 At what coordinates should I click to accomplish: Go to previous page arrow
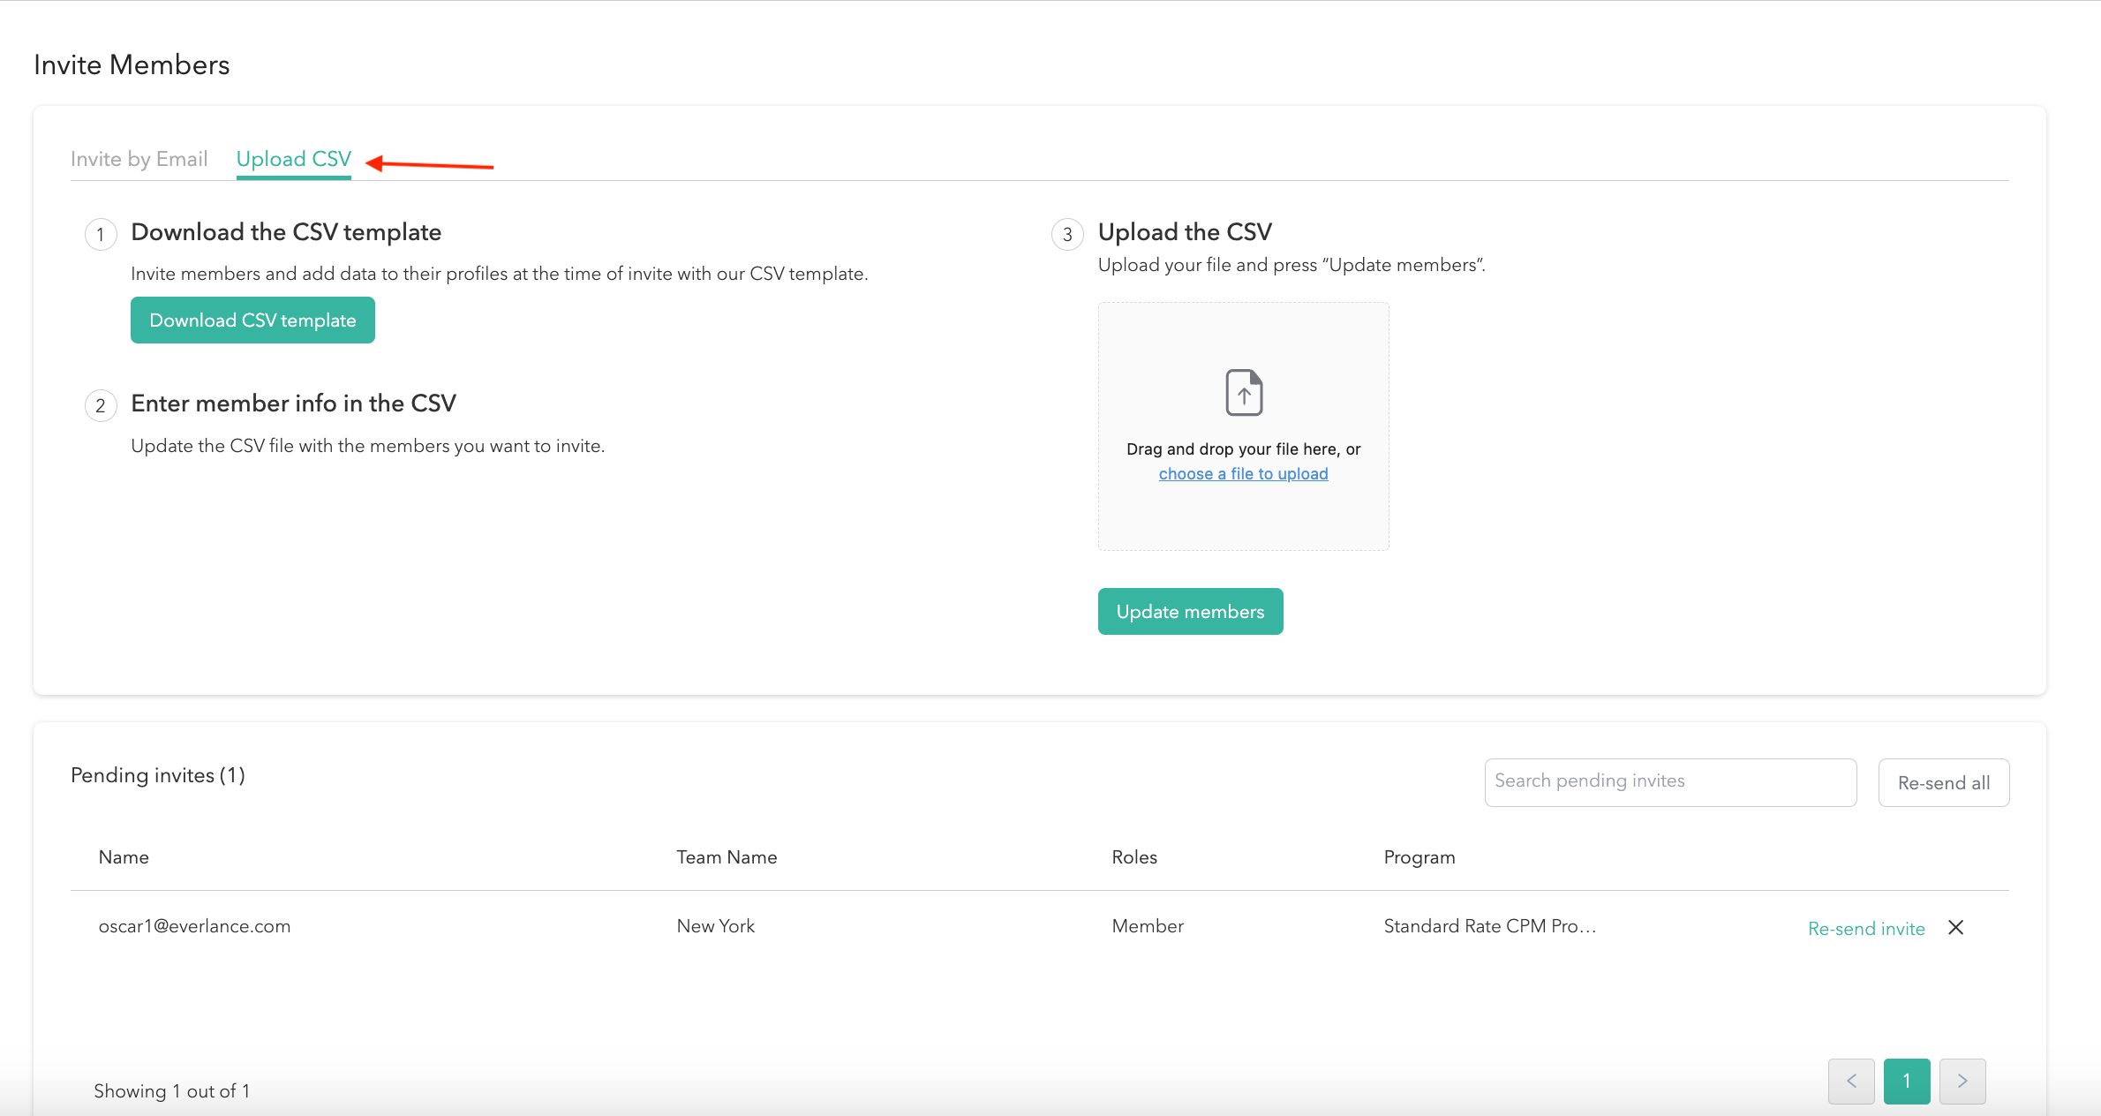click(1851, 1081)
